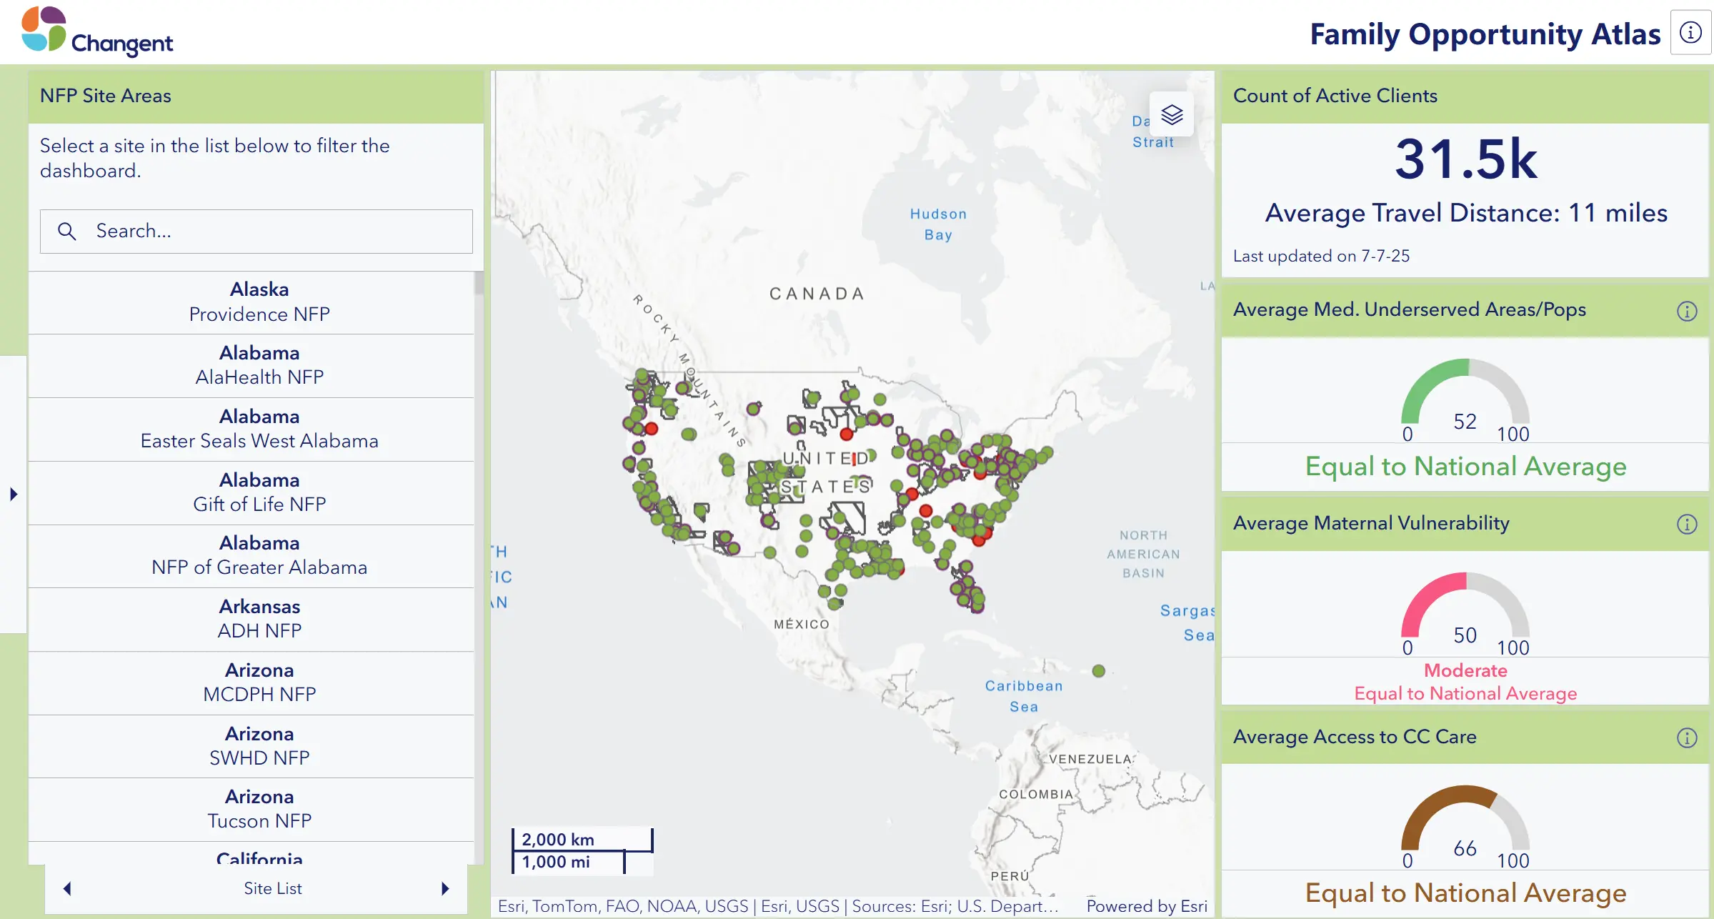The height and width of the screenshot is (919, 1714).
Task: Click the Family Opportunity Atlas info icon
Action: pyautogui.click(x=1690, y=31)
